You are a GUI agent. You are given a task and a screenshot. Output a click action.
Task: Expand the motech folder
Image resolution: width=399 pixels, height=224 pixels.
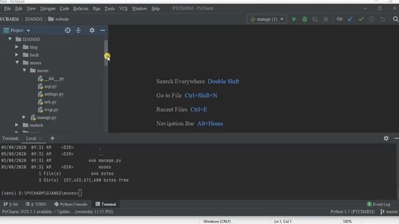click(x=17, y=125)
